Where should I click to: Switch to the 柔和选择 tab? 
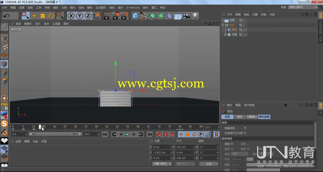pyautogui.click(x=264, y=117)
